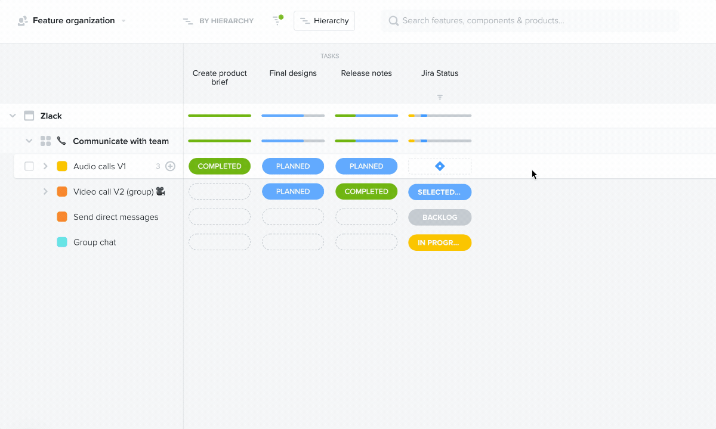Click the search magnifier icon
The height and width of the screenshot is (429, 716).
tap(393, 21)
